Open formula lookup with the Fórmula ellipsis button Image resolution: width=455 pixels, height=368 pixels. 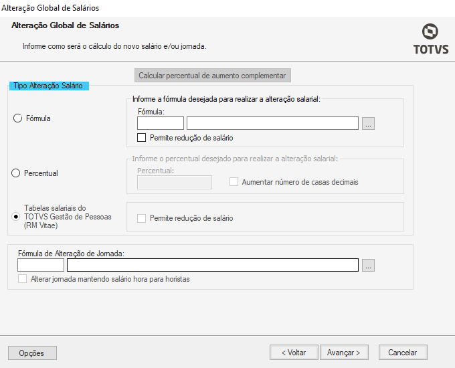[368, 123]
